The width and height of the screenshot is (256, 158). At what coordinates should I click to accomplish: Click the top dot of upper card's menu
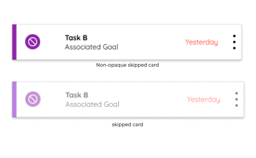(234, 36)
